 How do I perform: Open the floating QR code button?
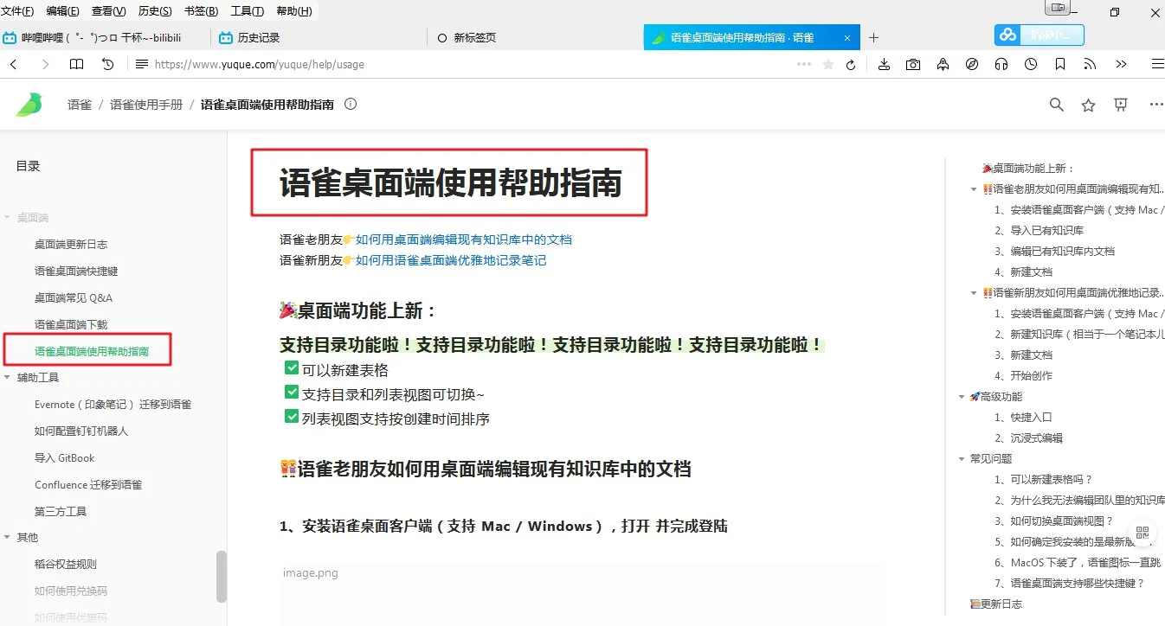click(1142, 533)
